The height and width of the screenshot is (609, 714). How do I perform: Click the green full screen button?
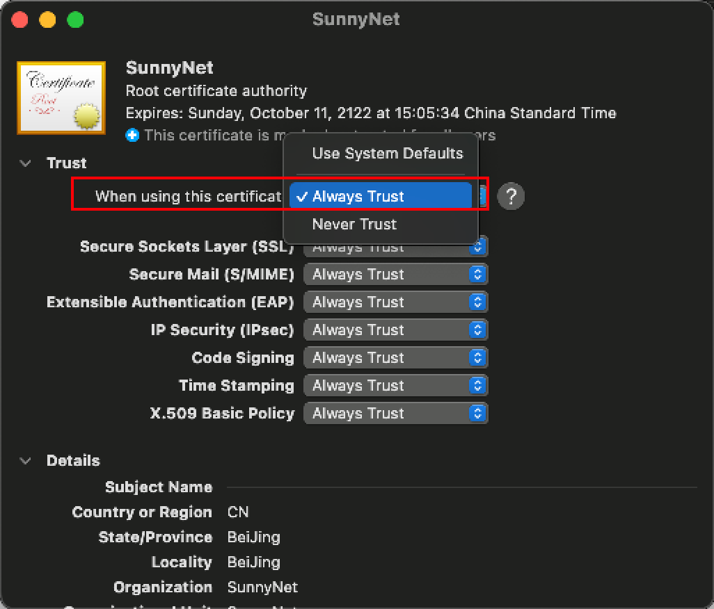75,19
